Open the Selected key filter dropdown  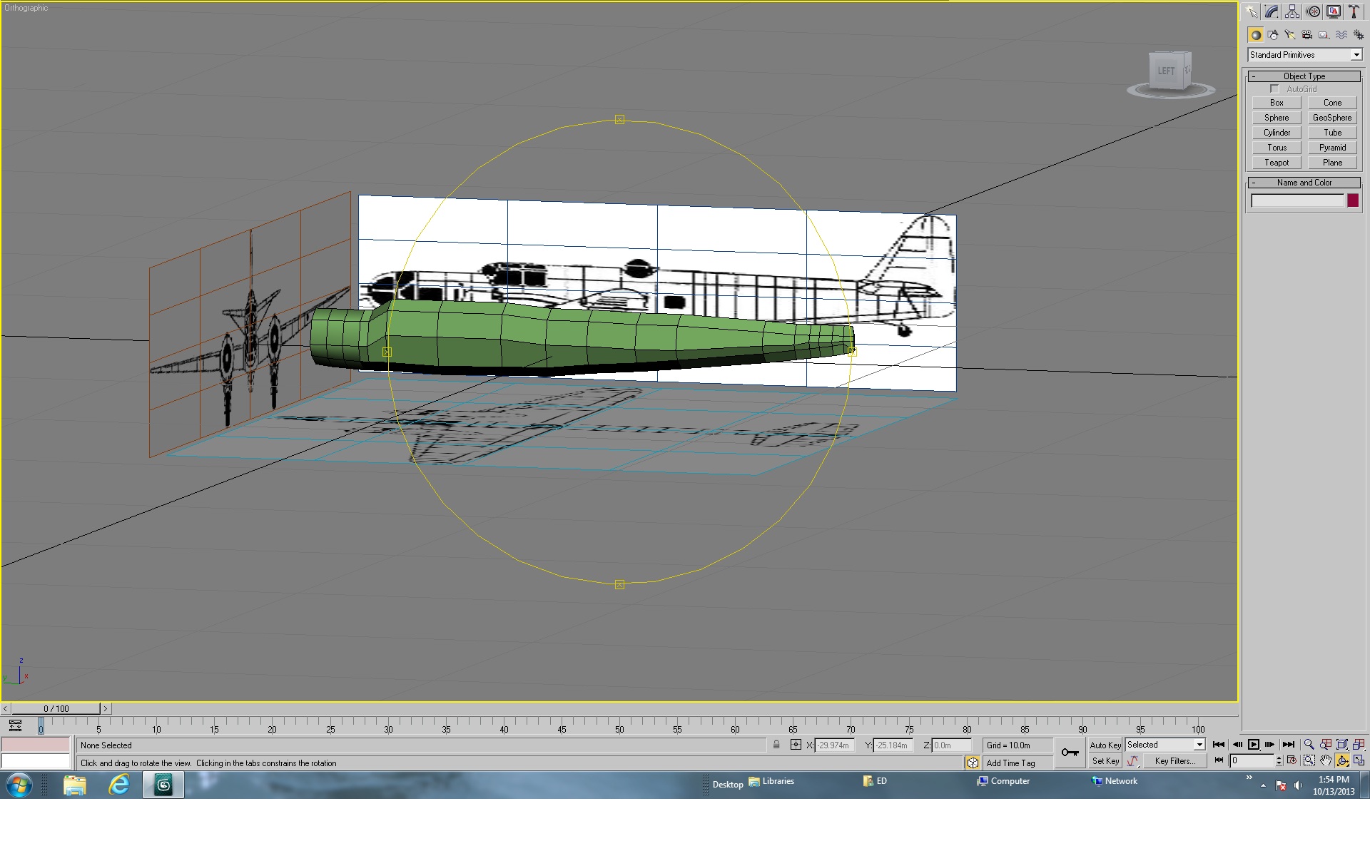pyautogui.click(x=1166, y=745)
